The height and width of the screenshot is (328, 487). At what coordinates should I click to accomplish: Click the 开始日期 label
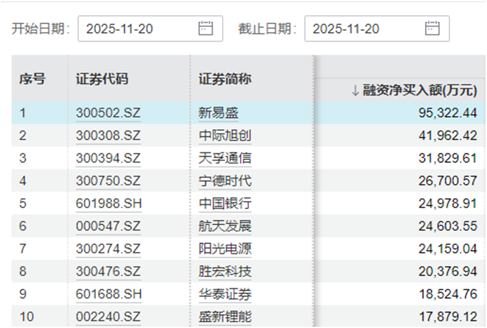pos(40,28)
